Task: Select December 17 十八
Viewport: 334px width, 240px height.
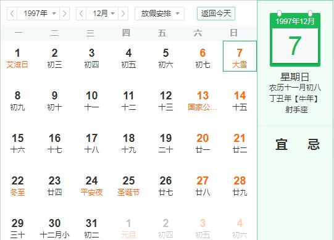Action: (x=91, y=143)
